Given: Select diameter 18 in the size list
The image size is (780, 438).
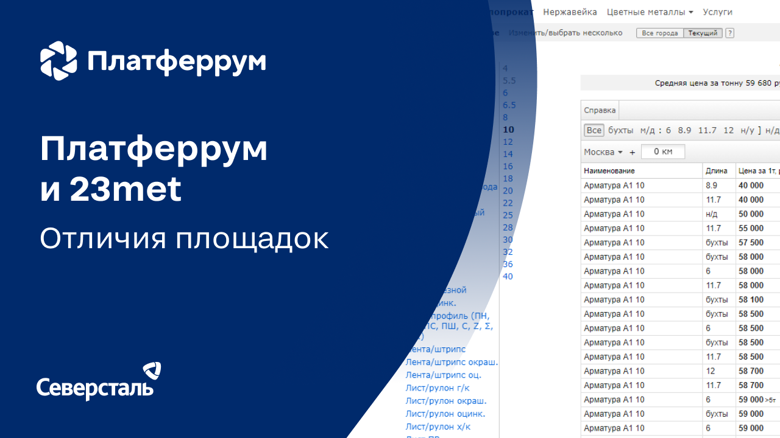Looking at the screenshot, I should tap(508, 178).
